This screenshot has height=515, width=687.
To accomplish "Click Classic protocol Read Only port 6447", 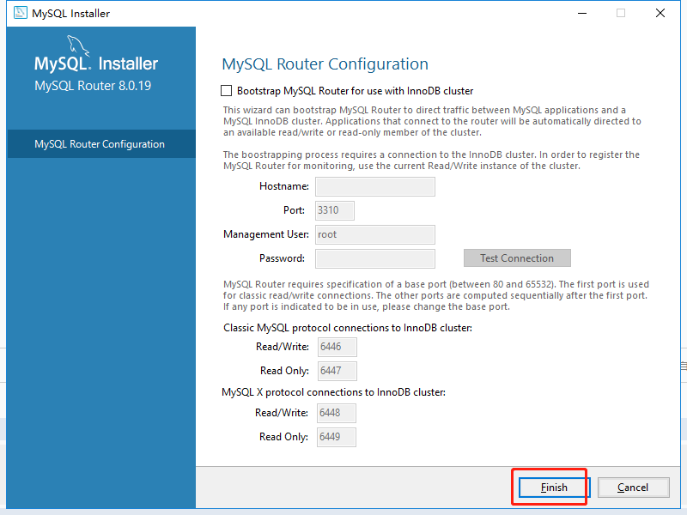I will (337, 371).
